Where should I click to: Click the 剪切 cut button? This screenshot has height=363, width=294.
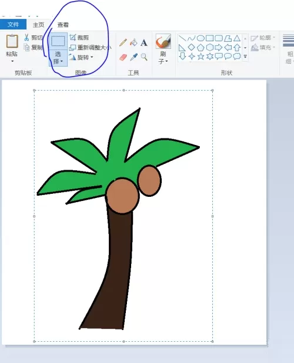pyautogui.click(x=34, y=37)
